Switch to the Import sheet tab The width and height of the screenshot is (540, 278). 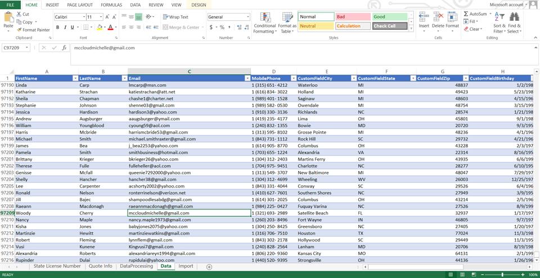coord(186,266)
